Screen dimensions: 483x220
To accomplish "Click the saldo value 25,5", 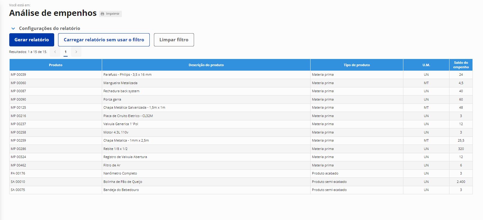I will click(461, 140).
